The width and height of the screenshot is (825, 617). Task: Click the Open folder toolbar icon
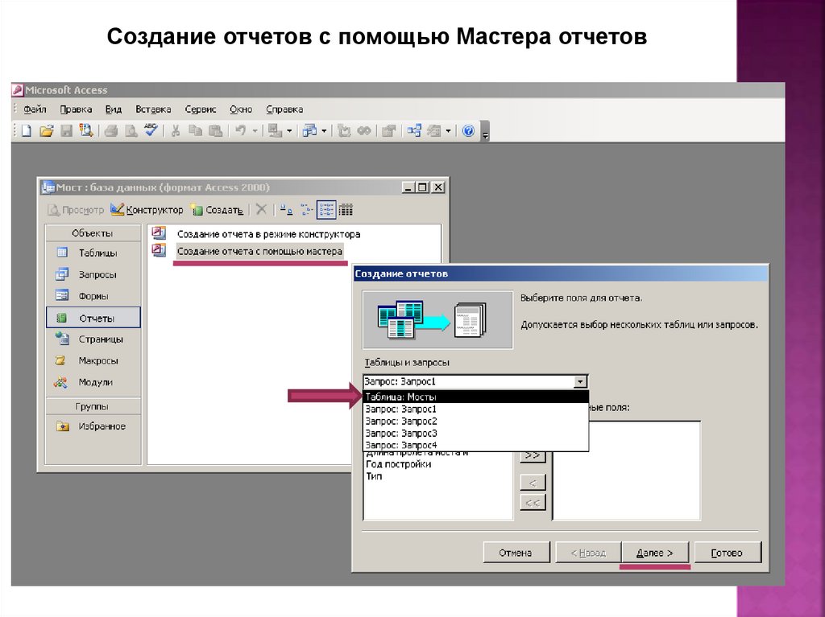click(46, 130)
